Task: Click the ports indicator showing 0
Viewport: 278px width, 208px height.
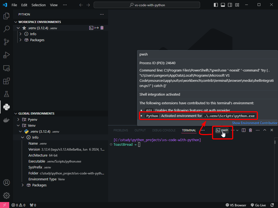Action: pyautogui.click(x=33, y=205)
